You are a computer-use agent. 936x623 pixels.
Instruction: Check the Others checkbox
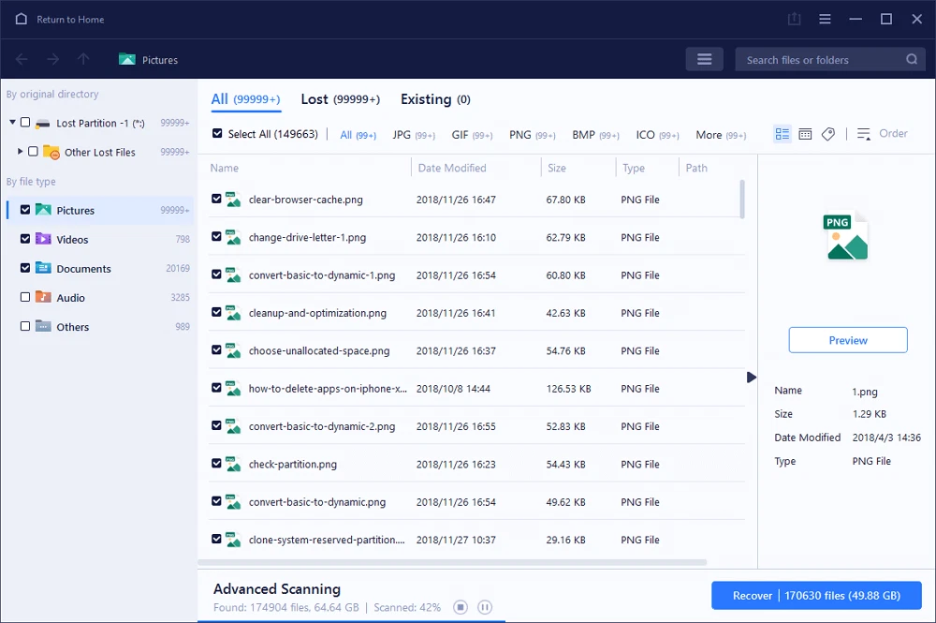pyautogui.click(x=25, y=326)
